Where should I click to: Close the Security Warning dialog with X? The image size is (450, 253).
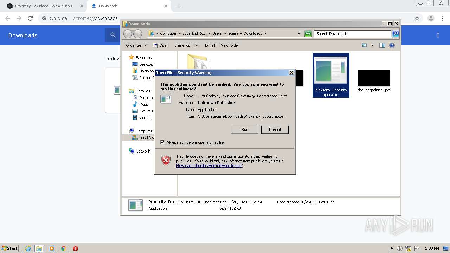(x=291, y=73)
